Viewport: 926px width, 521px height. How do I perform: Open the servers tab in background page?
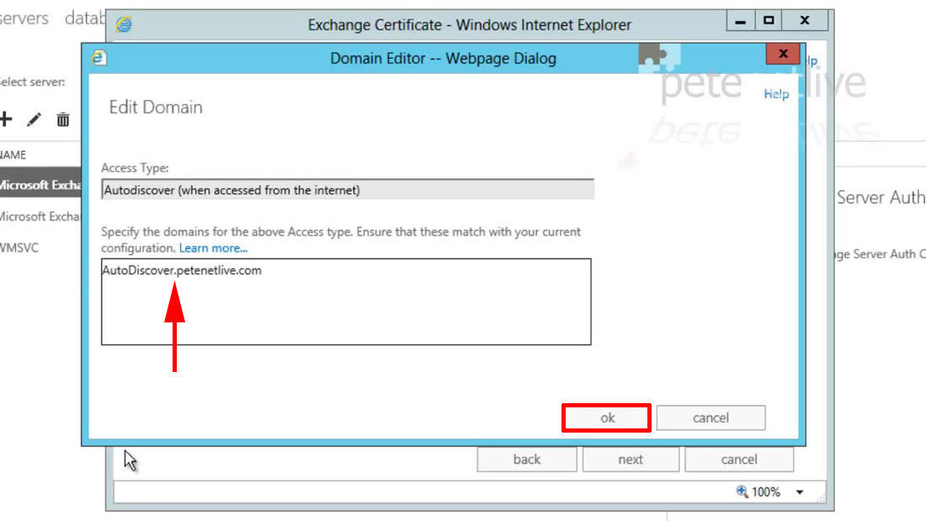click(24, 19)
